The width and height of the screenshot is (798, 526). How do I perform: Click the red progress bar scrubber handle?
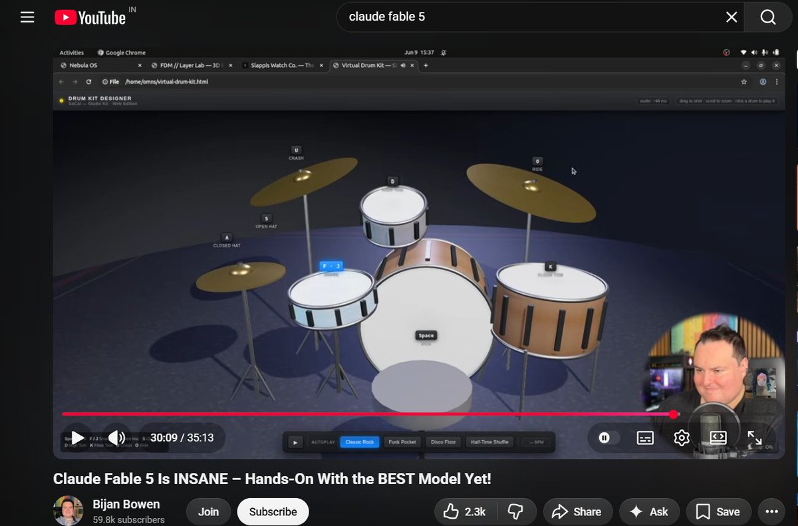[673, 414]
